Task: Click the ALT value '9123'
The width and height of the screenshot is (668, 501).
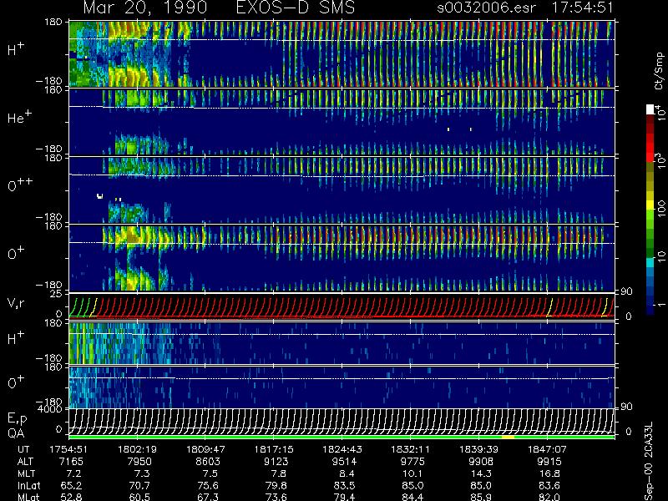Action: coord(276,462)
